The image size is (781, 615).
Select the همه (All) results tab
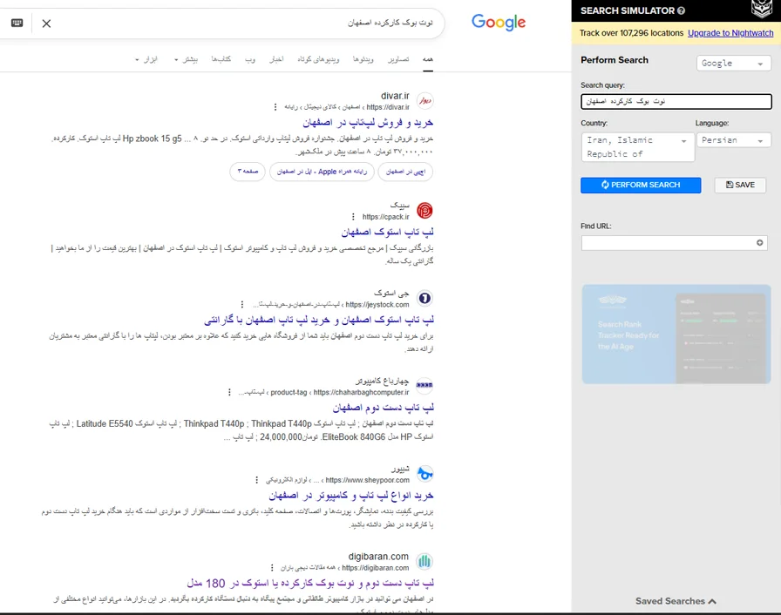click(428, 59)
